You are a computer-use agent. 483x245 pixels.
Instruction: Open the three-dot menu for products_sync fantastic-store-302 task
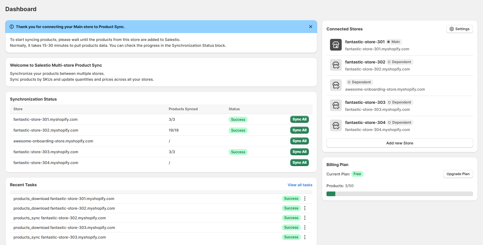tap(305, 218)
